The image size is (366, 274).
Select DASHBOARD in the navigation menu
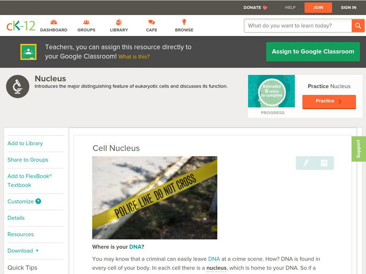click(54, 30)
